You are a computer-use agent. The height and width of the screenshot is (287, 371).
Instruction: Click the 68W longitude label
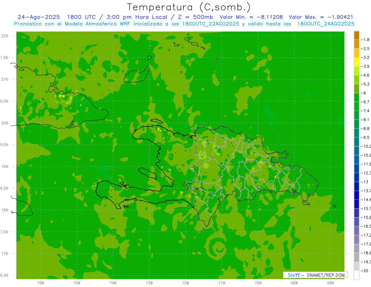tap(330, 283)
